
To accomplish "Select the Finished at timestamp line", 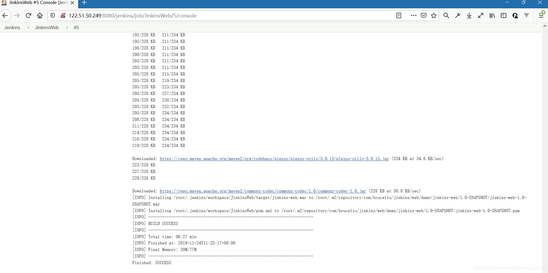I will tap(184, 243).
